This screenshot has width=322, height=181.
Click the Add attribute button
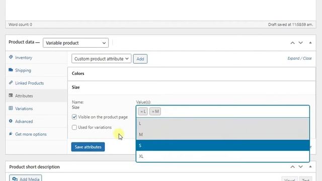pos(140,59)
